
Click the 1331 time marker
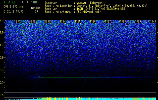click(17, 21)
